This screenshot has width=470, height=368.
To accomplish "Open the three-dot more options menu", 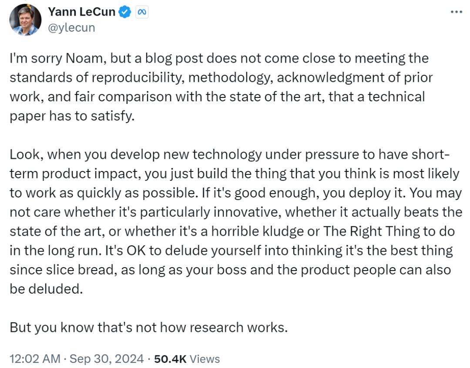I will (456, 12).
